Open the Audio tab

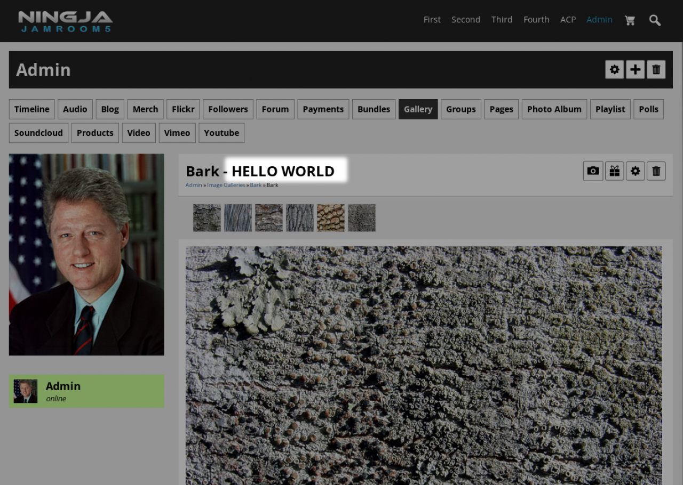coord(75,109)
